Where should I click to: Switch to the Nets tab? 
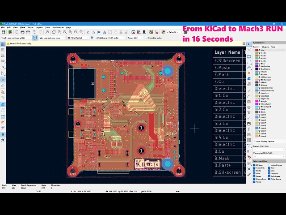pyautogui.click(x=273, y=47)
